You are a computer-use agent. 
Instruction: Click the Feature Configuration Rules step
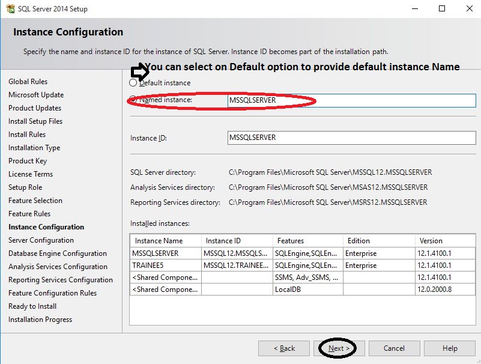[52, 293]
